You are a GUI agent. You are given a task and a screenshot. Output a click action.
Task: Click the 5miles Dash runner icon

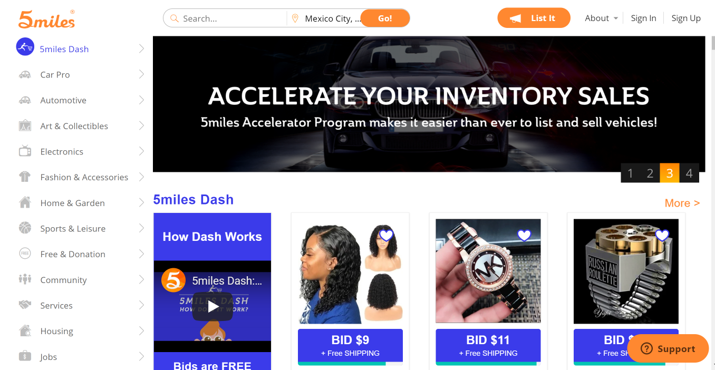(x=25, y=47)
